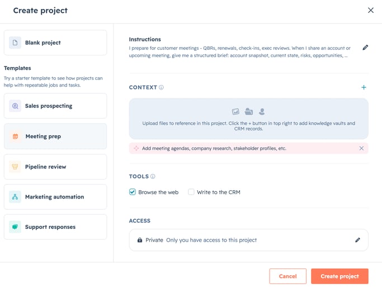Add context with the plus icon
The width and height of the screenshot is (382, 288).
(364, 87)
